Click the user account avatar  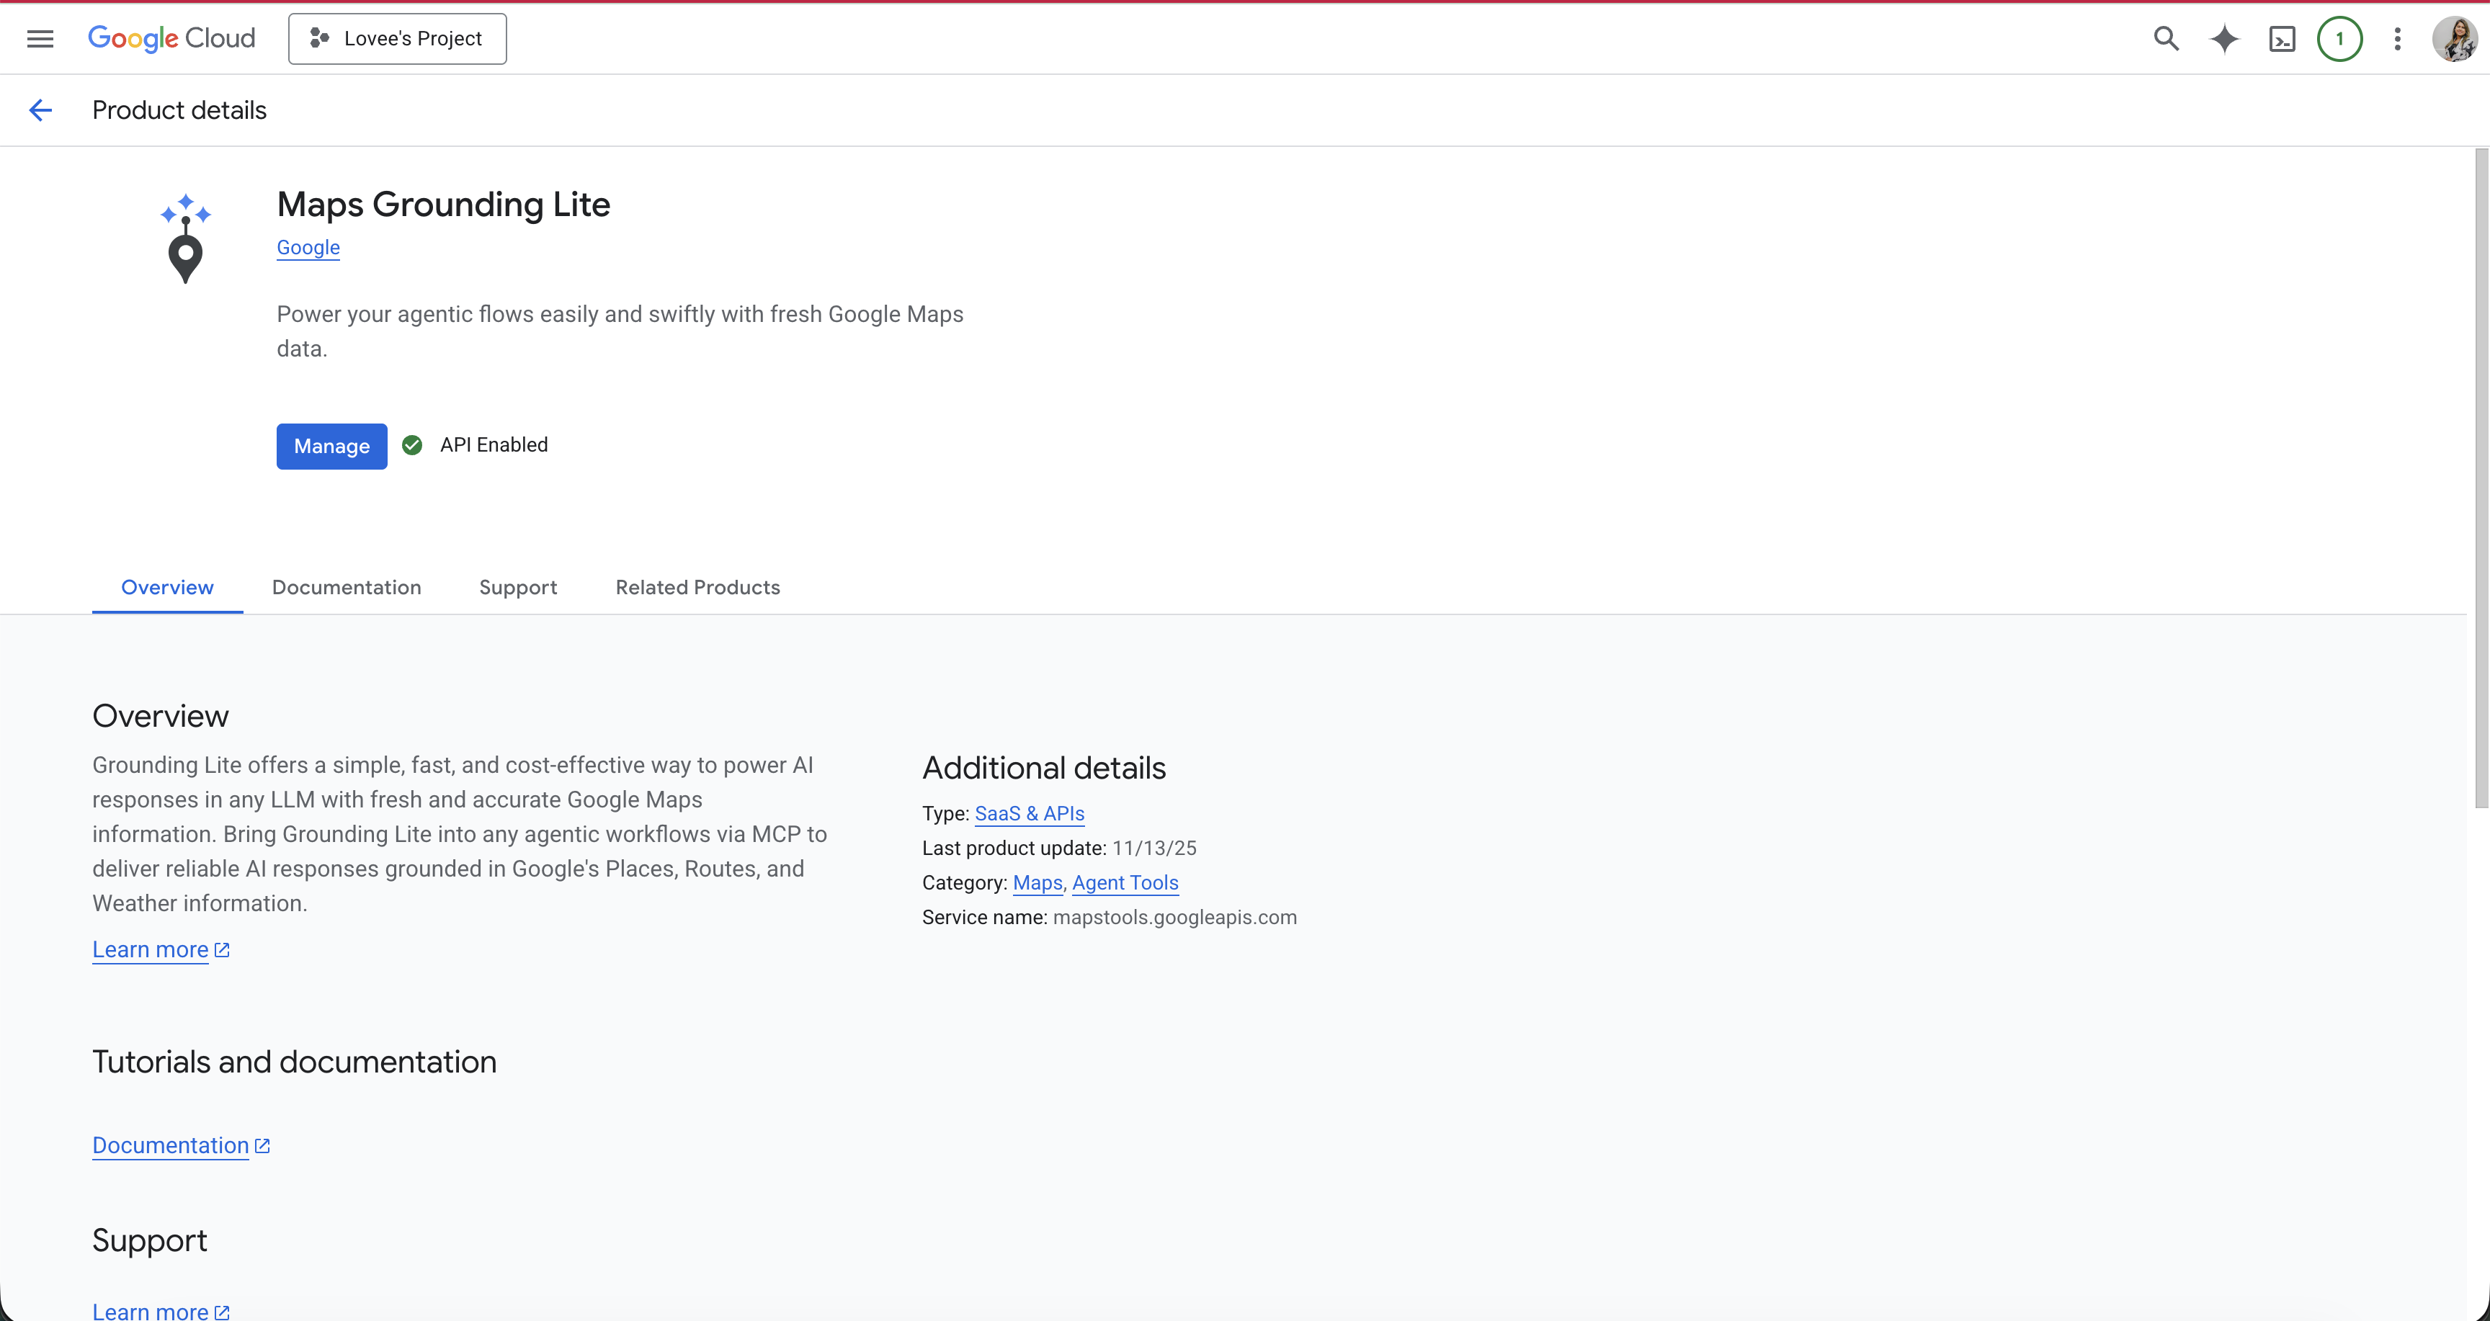tap(2454, 39)
